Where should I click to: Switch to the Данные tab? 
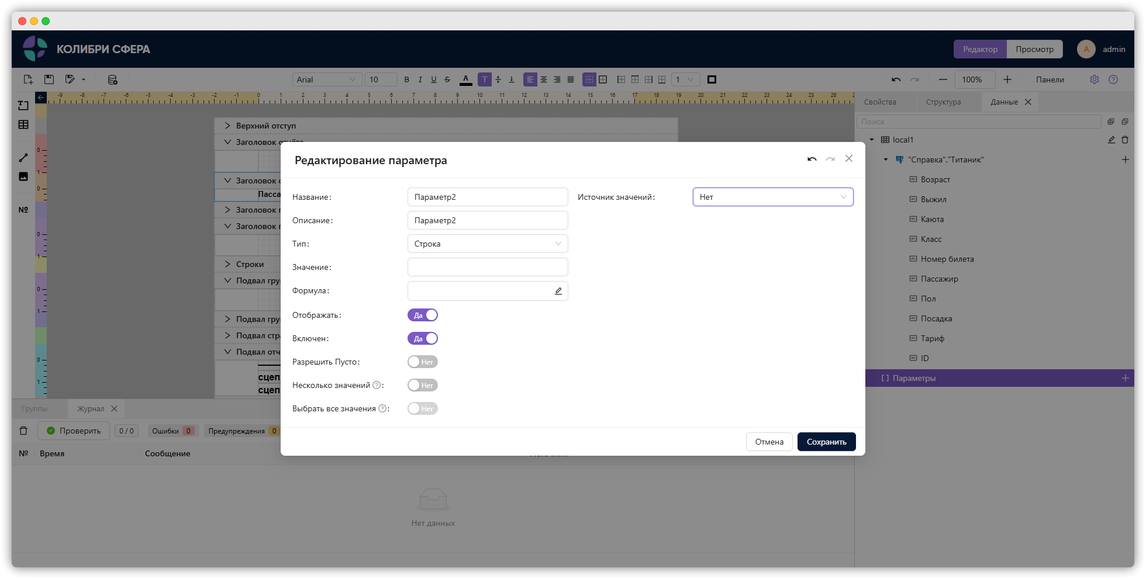[x=1004, y=102]
